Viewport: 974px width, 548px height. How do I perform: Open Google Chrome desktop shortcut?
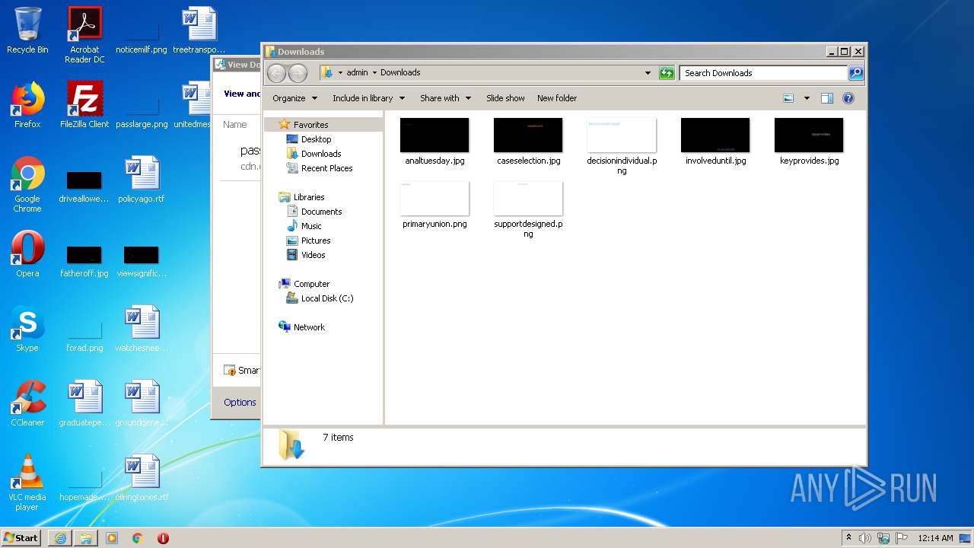click(27, 184)
